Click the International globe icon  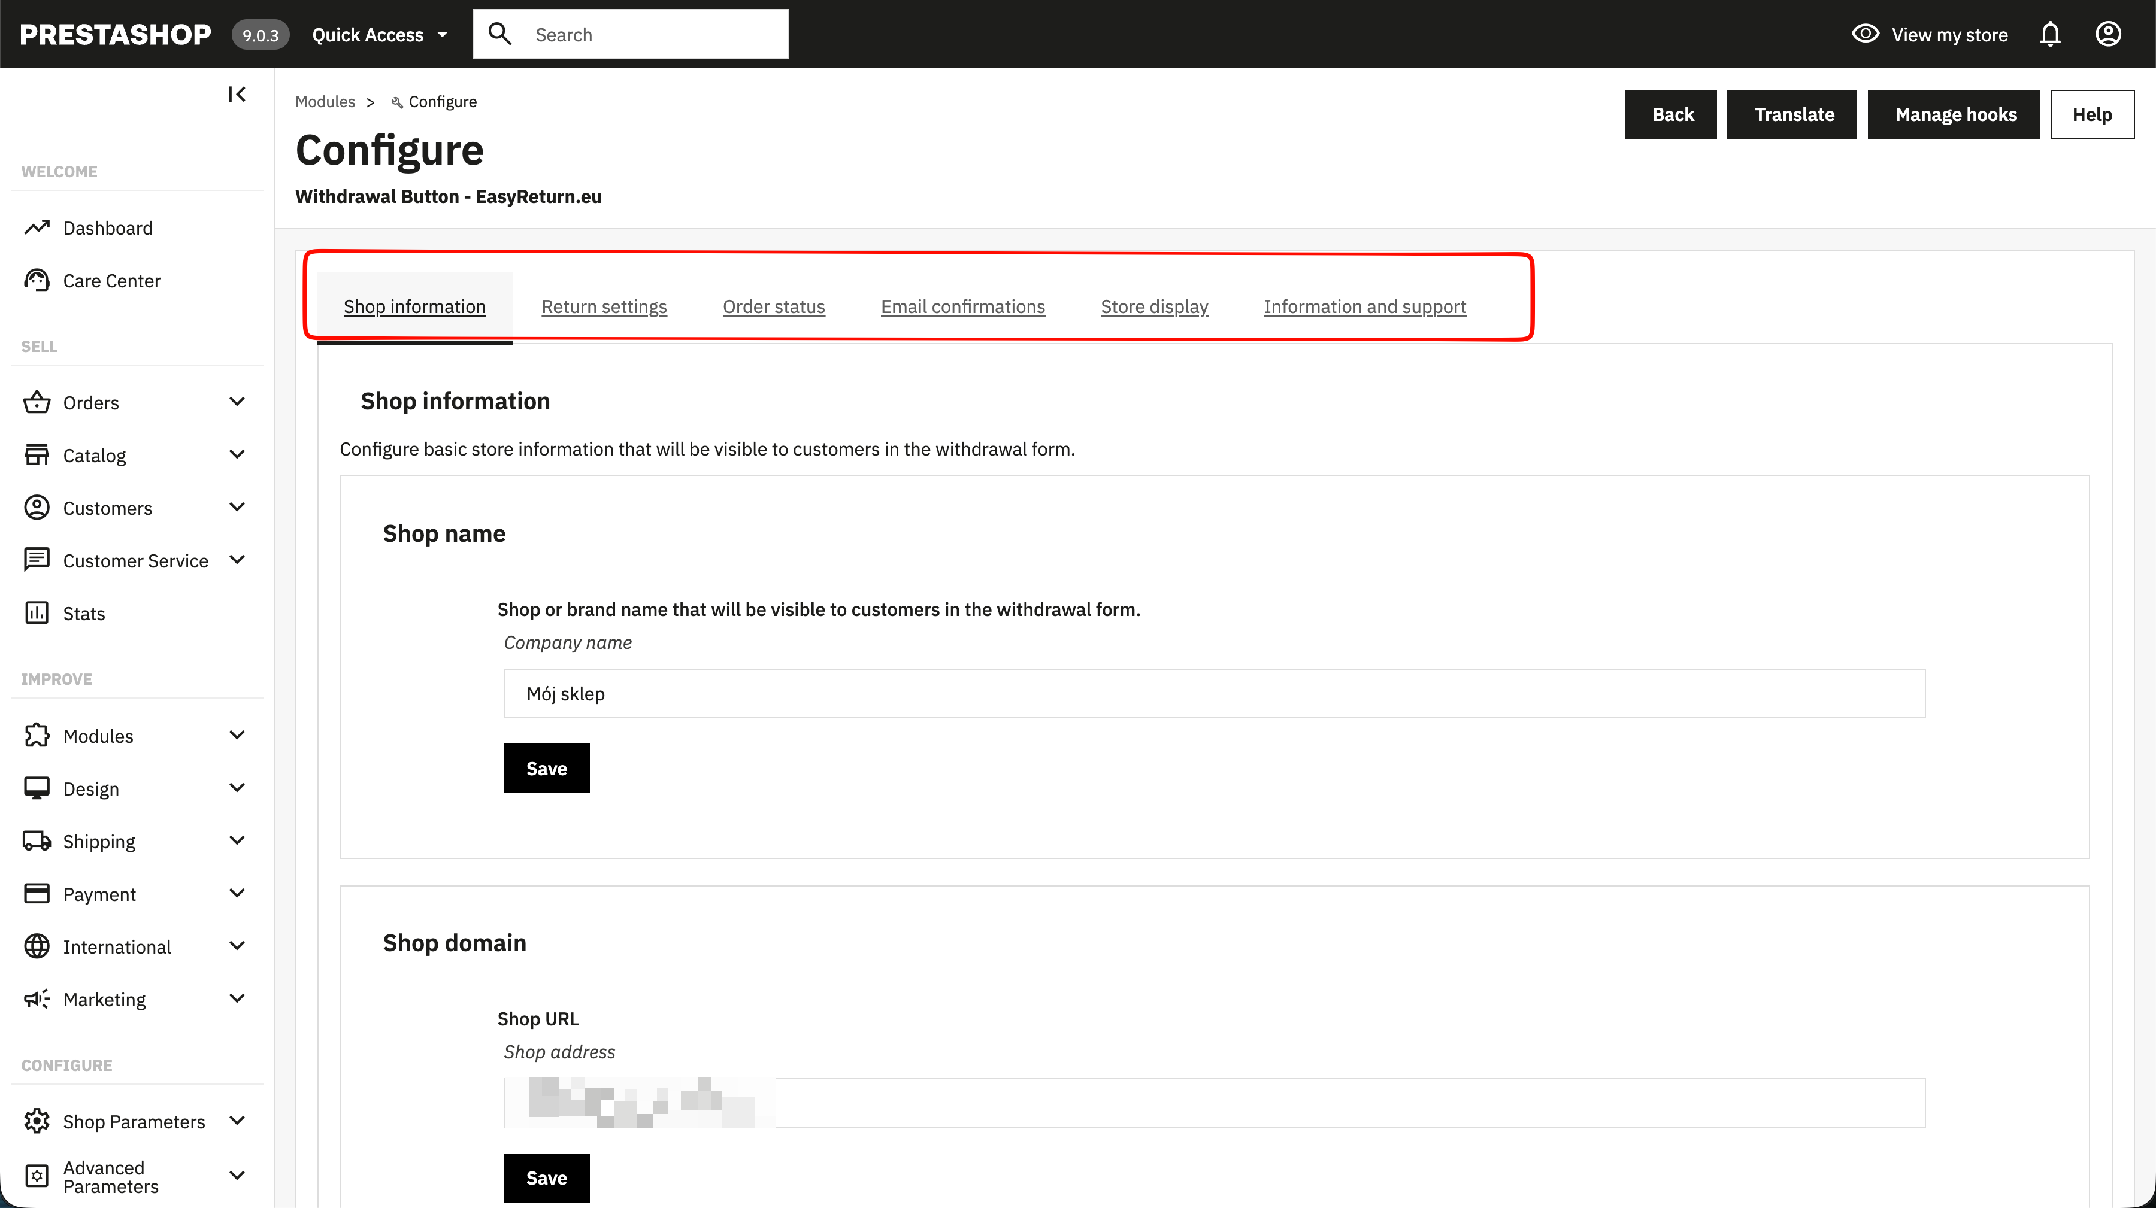(x=37, y=946)
